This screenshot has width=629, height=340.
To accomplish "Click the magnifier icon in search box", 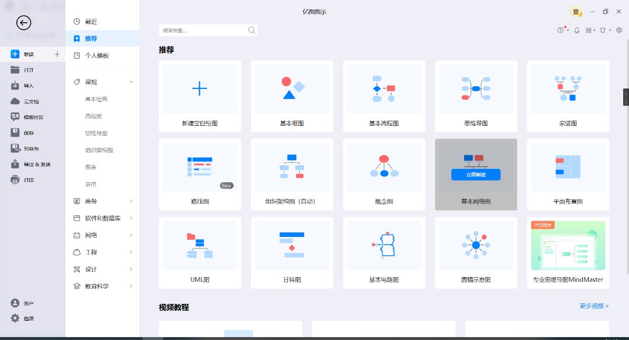I will point(252,30).
